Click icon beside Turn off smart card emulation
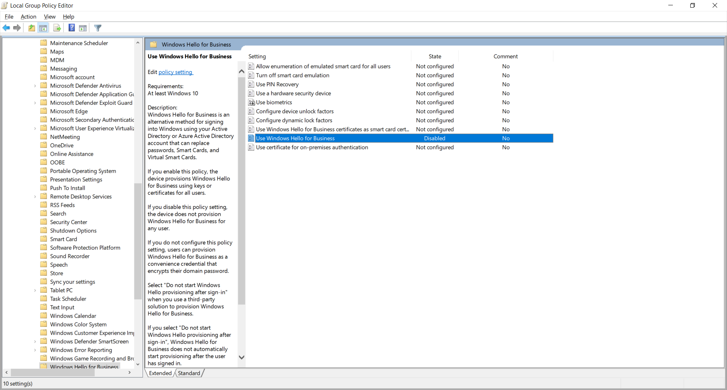Viewport: 727px width, 390px height. tap(251, 75)
